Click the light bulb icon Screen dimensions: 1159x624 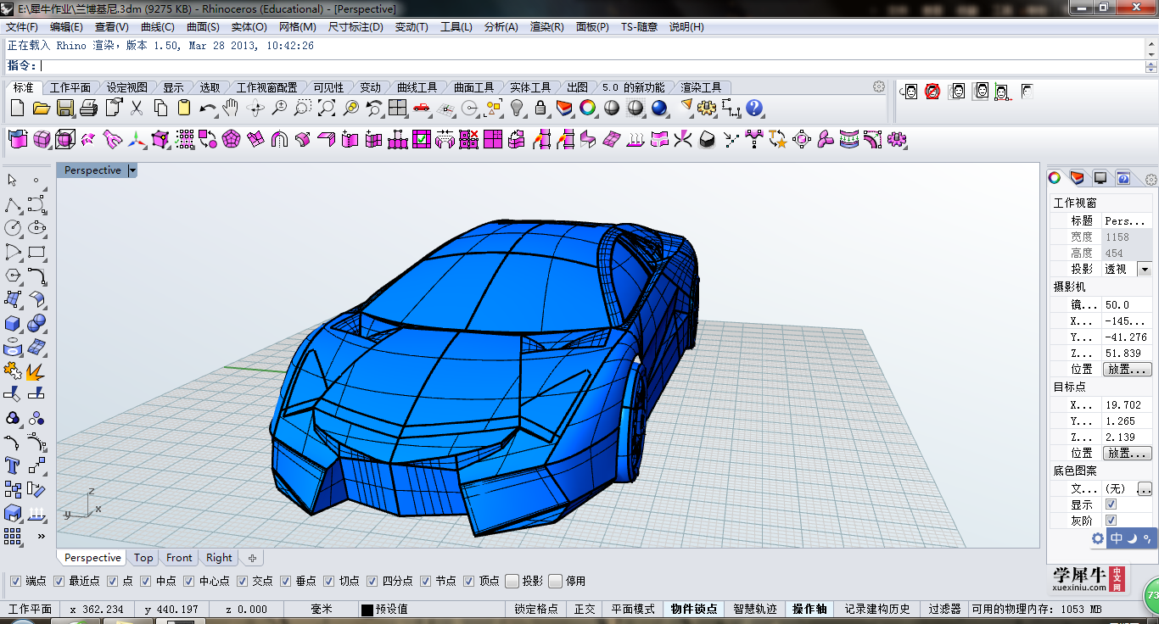click(517, 108)
